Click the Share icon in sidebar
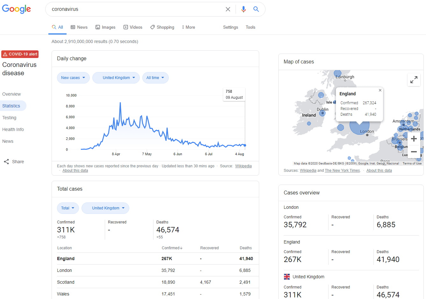The height and width of the screenshot is (299, 426). click(x=6, y=162)
